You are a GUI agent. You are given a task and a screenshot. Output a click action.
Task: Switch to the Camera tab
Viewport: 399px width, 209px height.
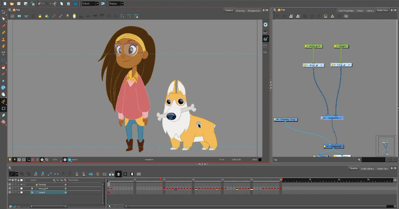coord(229,11)
